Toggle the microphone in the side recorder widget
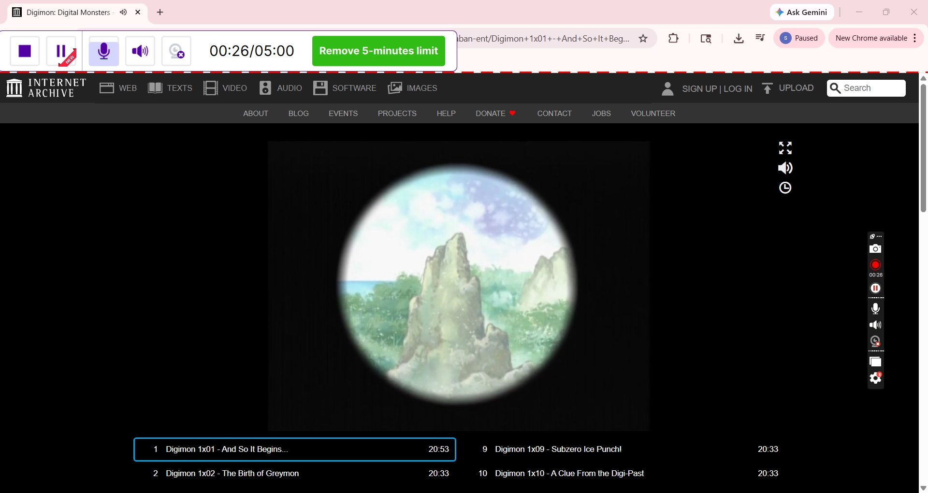 tap(875, 308)
